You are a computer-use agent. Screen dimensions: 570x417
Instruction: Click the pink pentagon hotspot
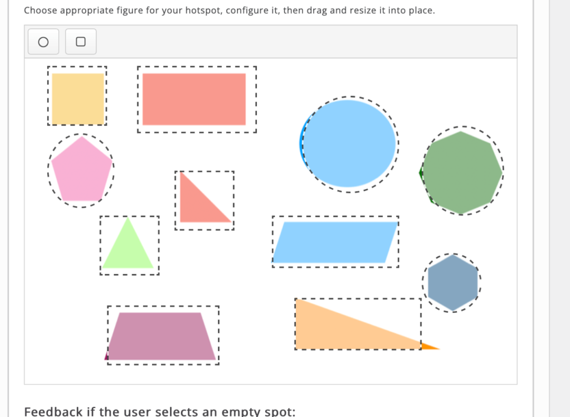click(x=82, y=170)
